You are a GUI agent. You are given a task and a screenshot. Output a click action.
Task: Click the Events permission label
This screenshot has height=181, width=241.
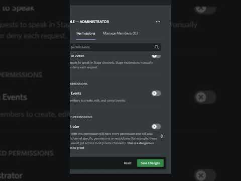point(76,94)
